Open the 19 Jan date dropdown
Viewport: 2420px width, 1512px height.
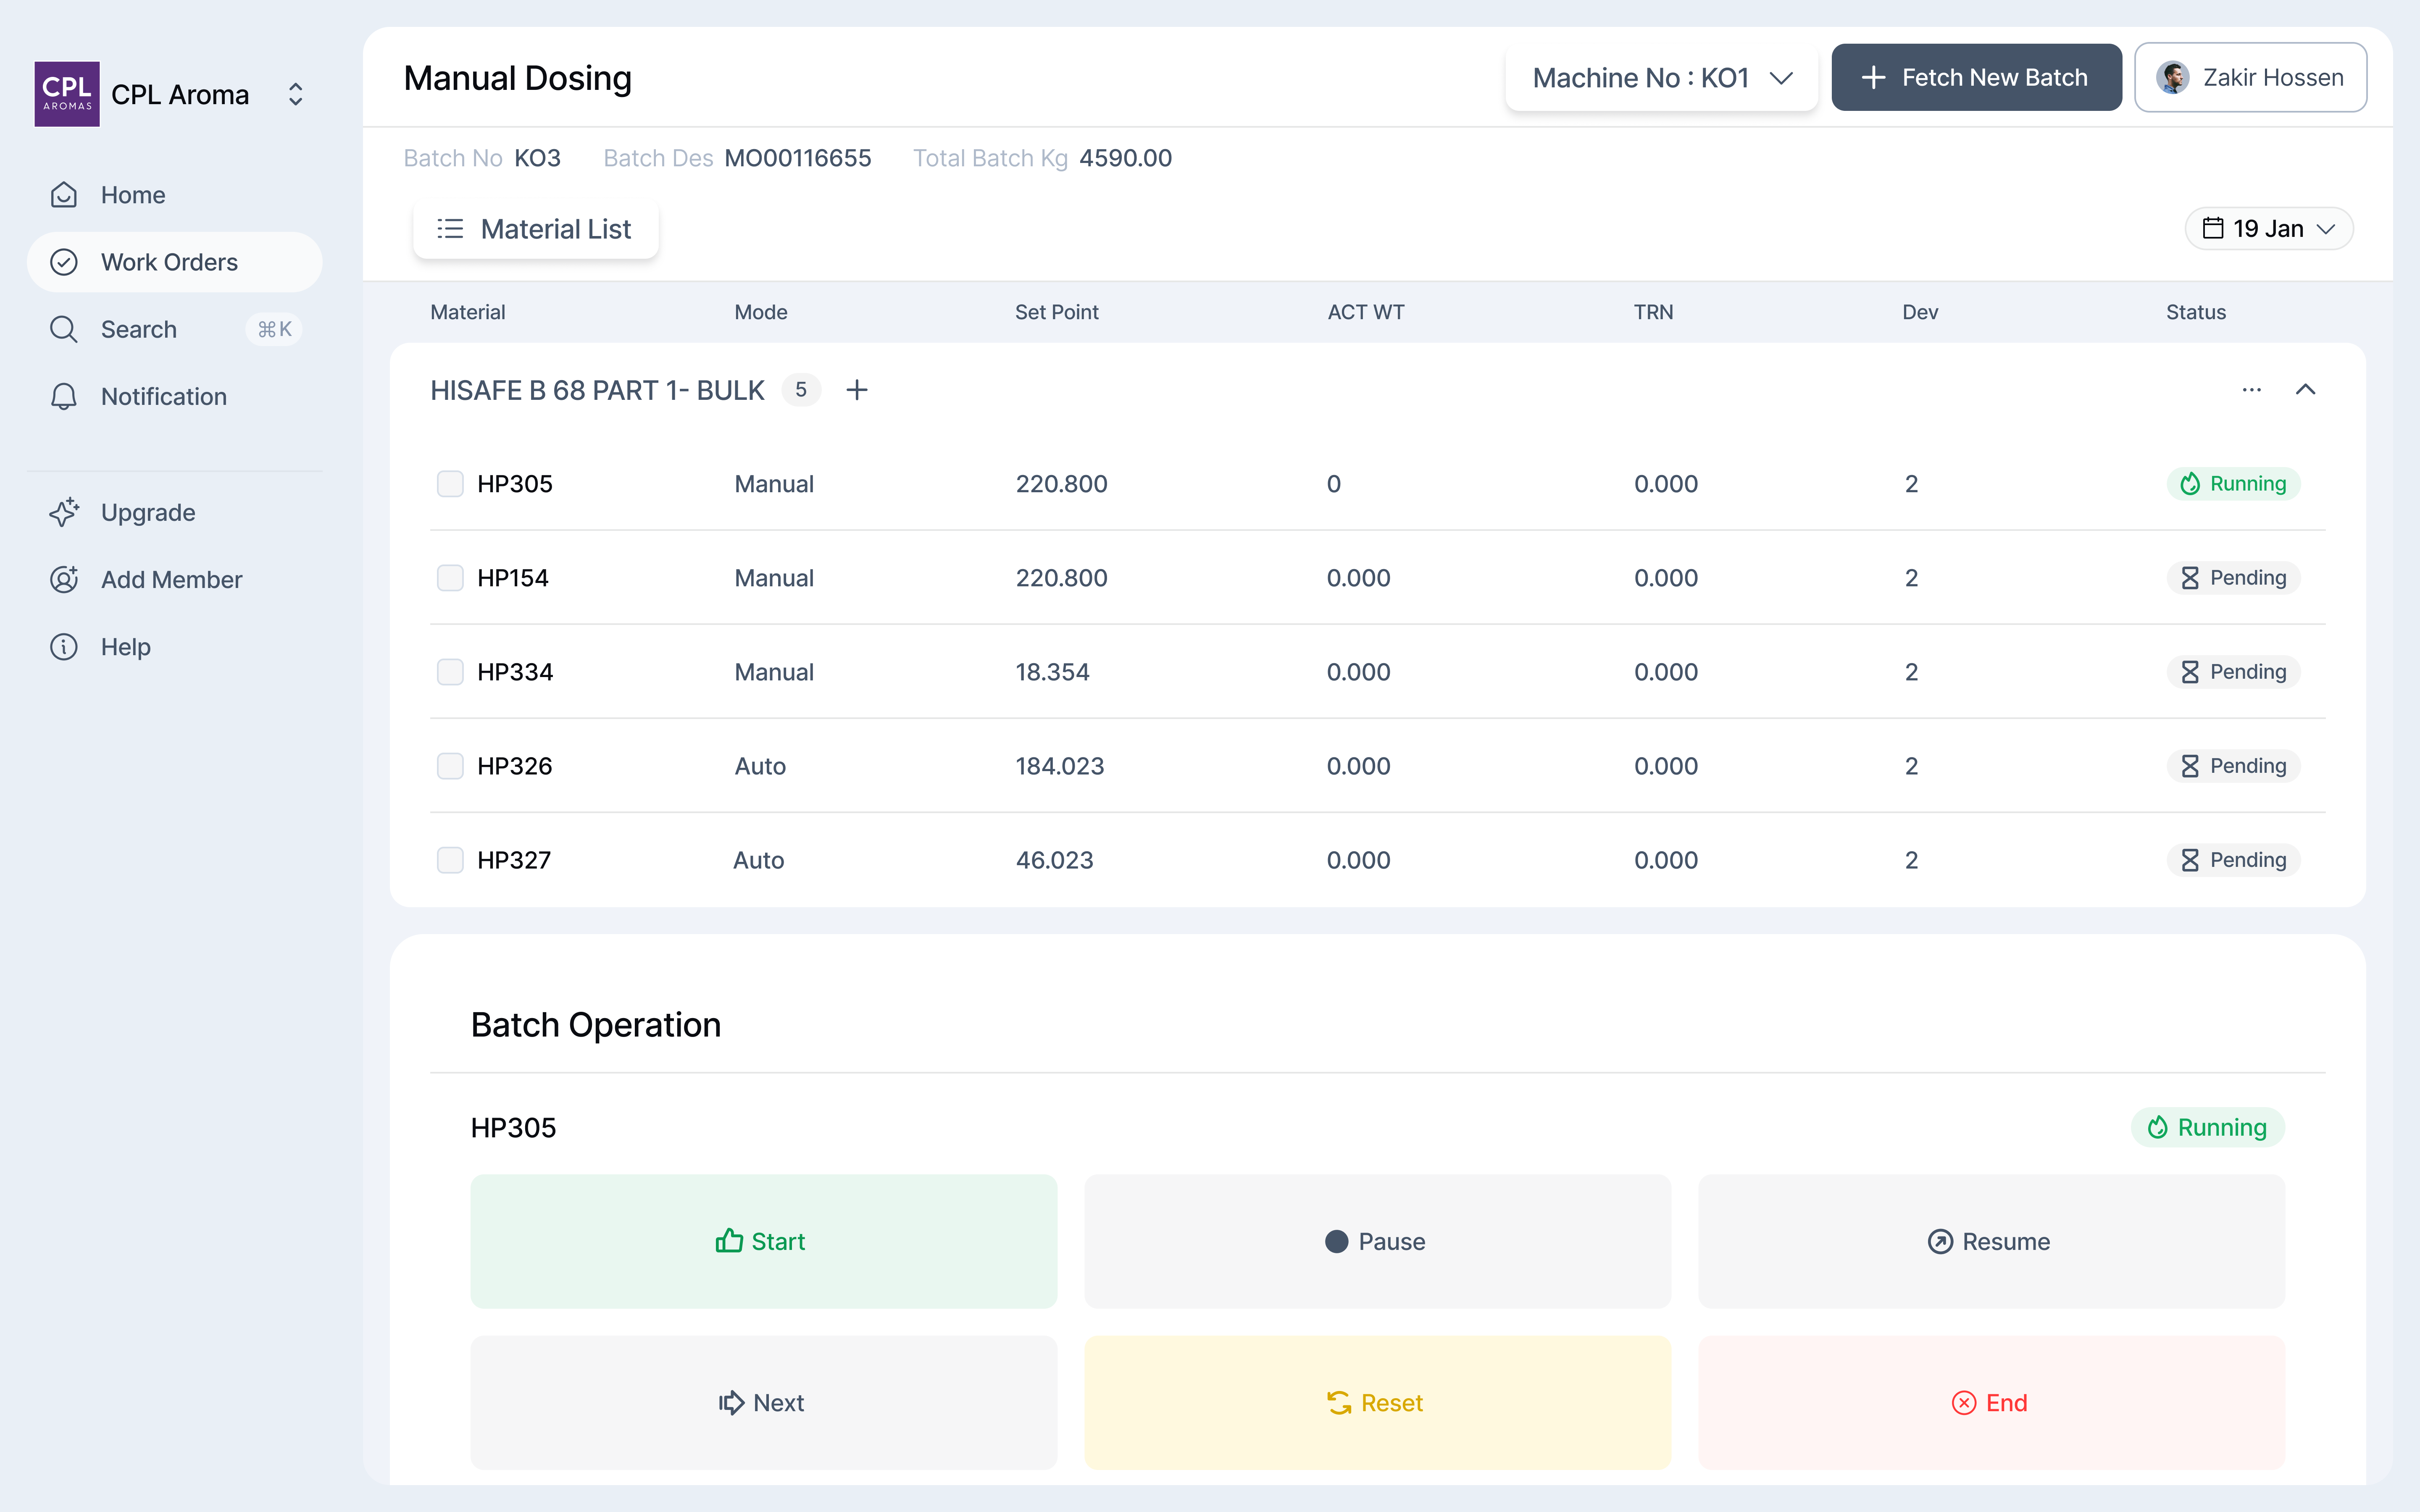pos(2269,229)
